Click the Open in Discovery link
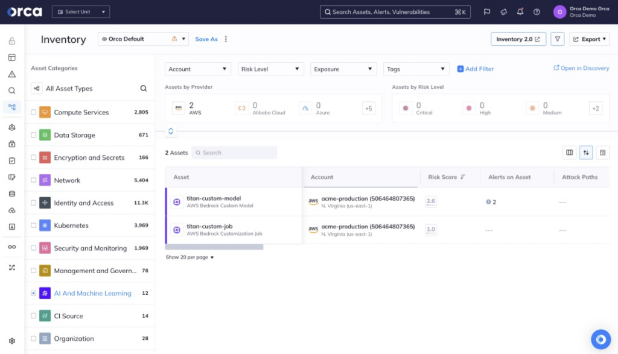 coord(580,68)
